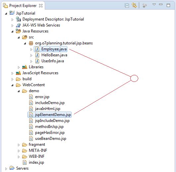This screenshot has width=176, height=172.
Task: Click the Servers folder icon
Action: pyautogui.click(x=12, y=168)
